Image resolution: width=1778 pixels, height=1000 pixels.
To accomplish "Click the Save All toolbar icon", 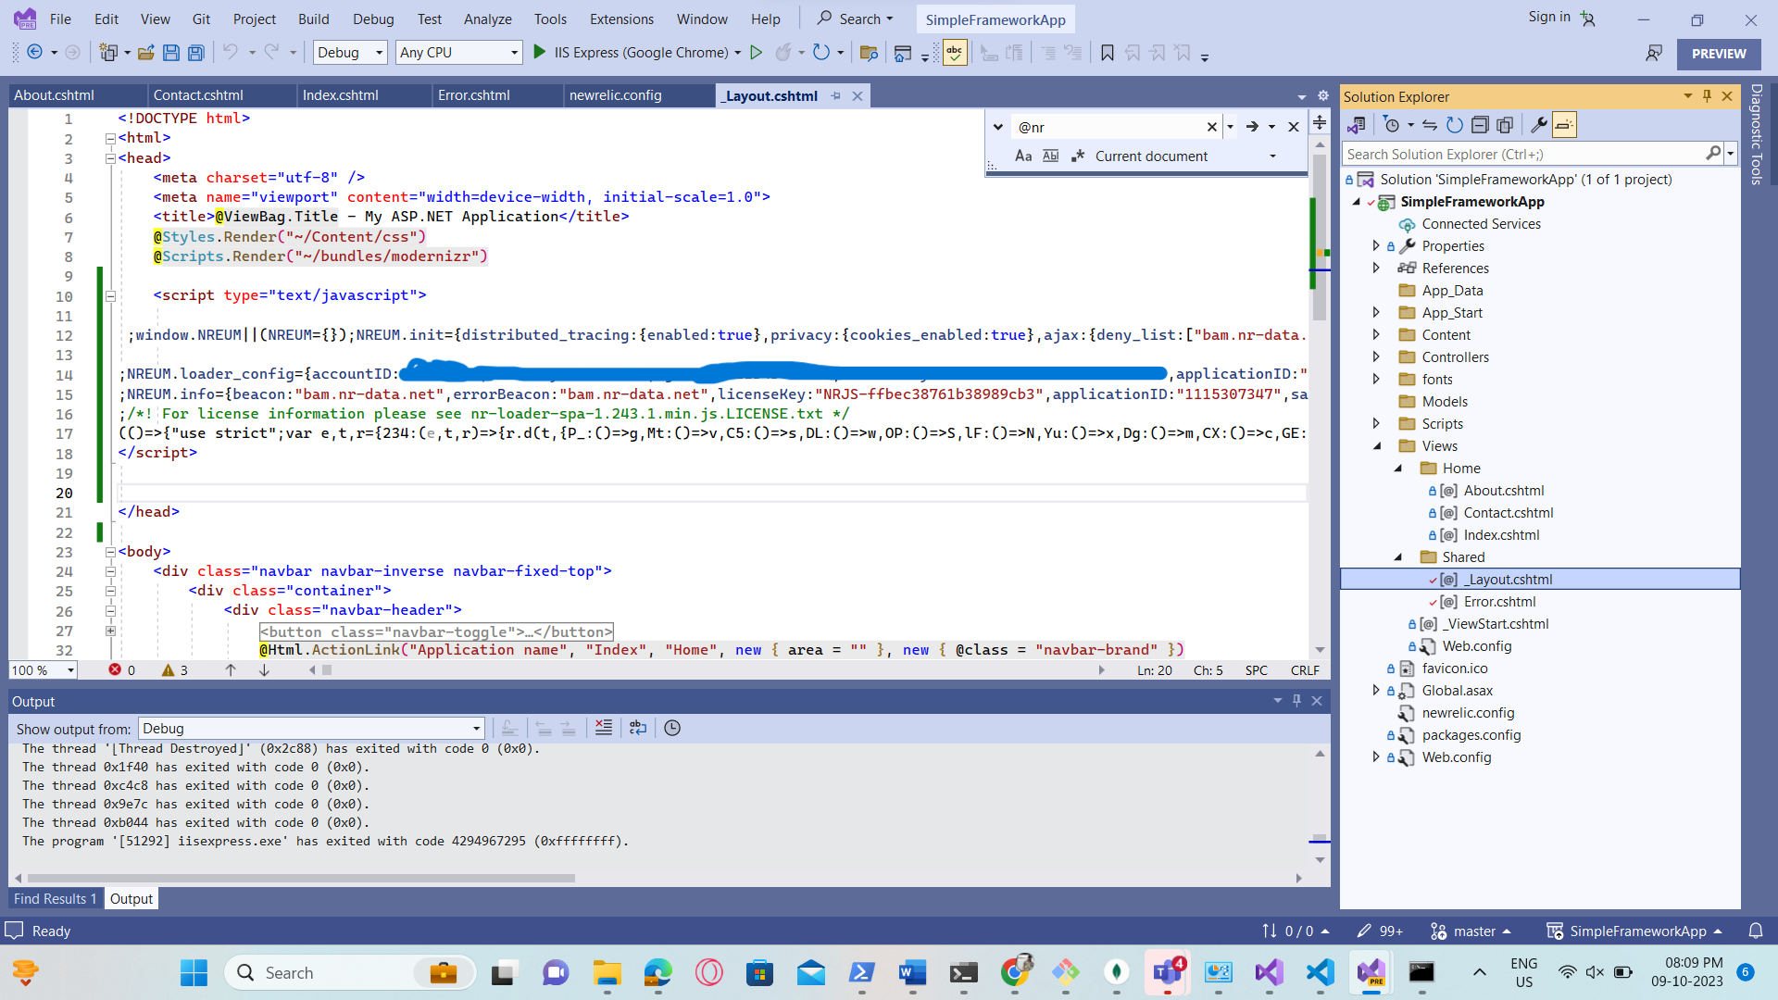I will [x=195, y=53].
